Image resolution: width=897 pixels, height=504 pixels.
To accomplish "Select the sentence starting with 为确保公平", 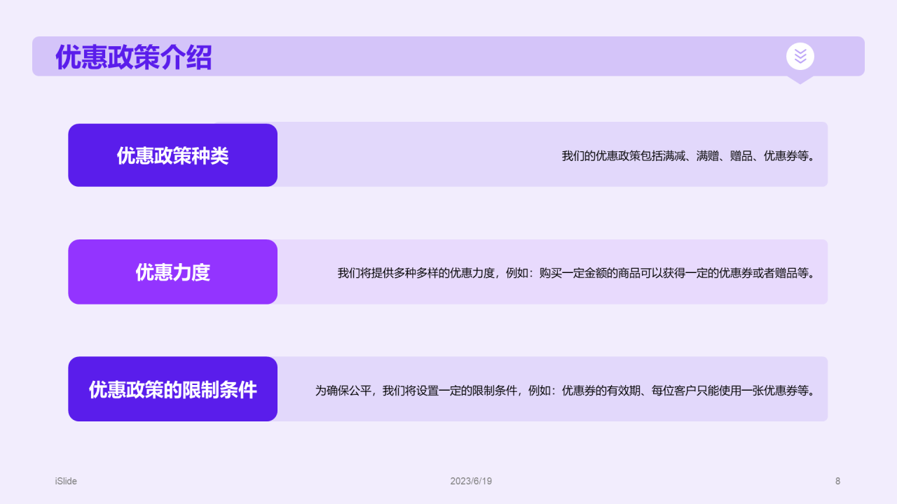I will 565,391.
